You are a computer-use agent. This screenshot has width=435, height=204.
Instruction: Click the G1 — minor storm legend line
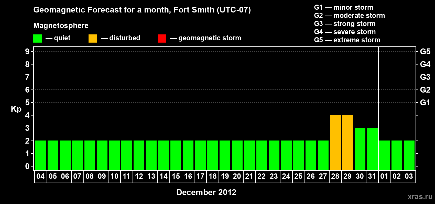click(344, 7)
